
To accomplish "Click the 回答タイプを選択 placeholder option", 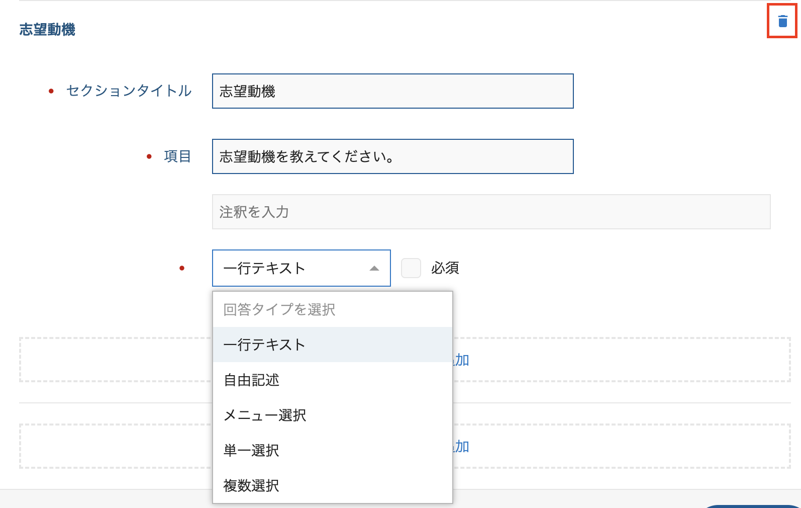I will coord(279,310).
